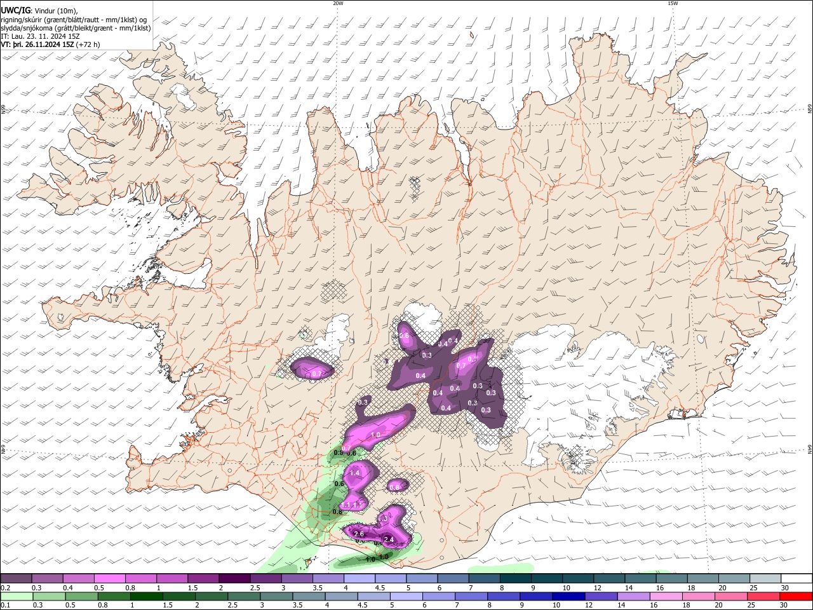Click the '0.1' label under the lower legend row
The height and width of the screenshot is (610, 813).
pyautogui.click(x=4, y=606)
